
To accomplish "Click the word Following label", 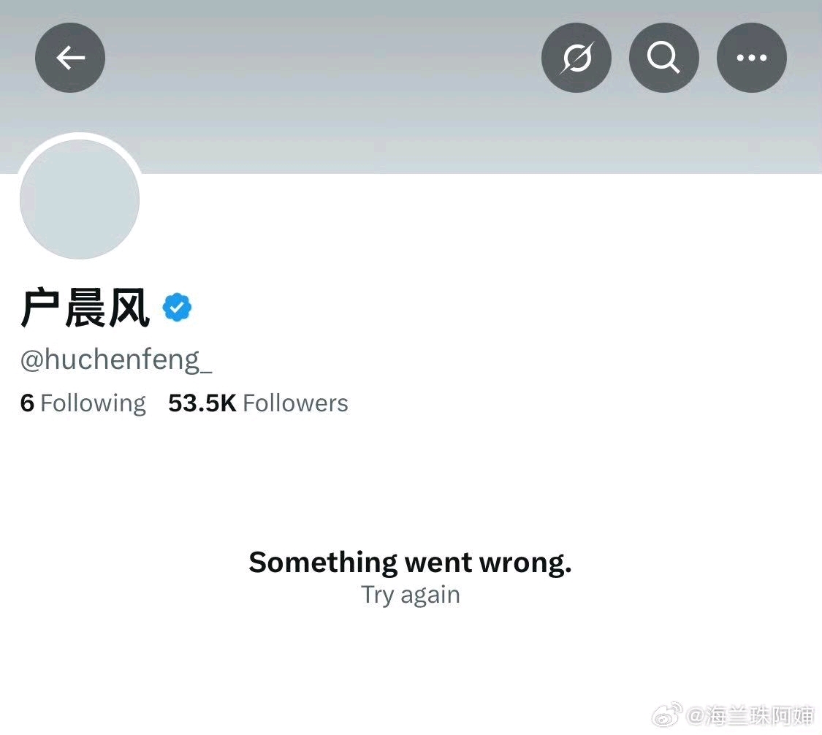I will point(94,404).
